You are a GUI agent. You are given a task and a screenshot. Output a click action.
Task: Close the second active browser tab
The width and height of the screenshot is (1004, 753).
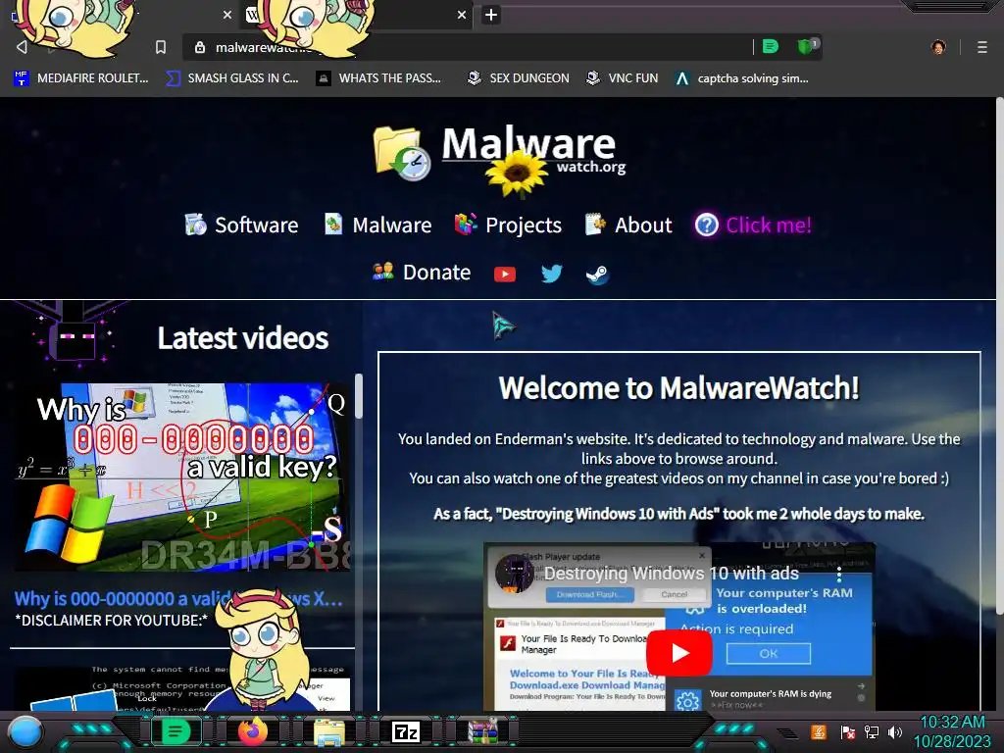coord(462,15)
